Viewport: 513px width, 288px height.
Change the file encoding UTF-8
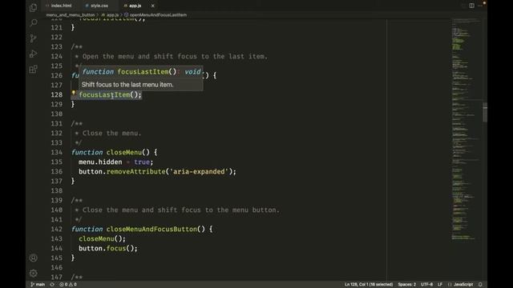(x=426, y=285)
